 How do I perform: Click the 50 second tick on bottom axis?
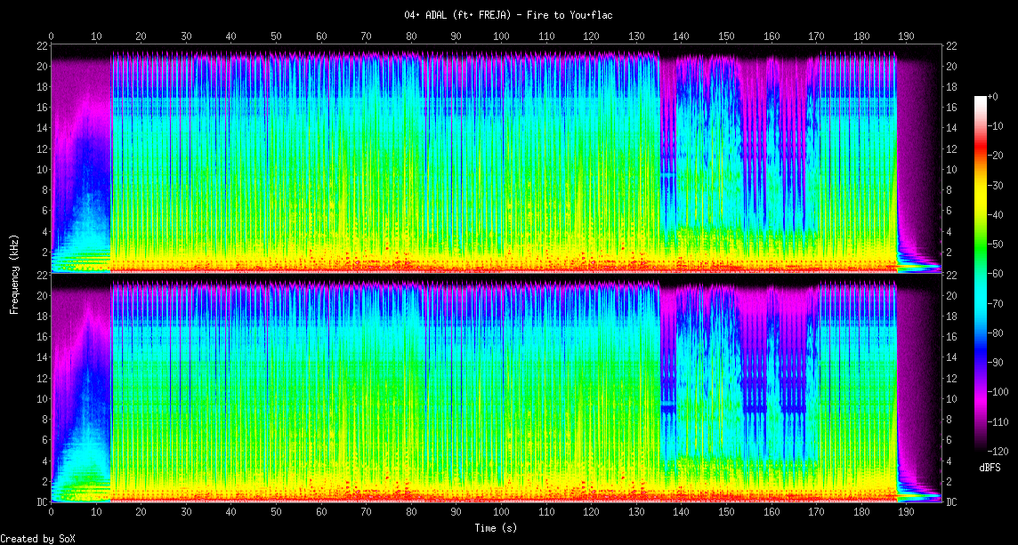277,513
